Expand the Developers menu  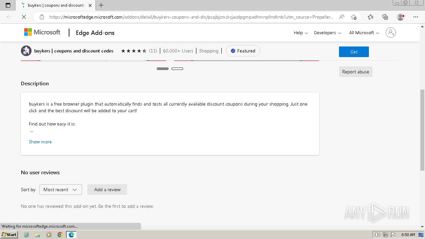[x=327, y=33]
